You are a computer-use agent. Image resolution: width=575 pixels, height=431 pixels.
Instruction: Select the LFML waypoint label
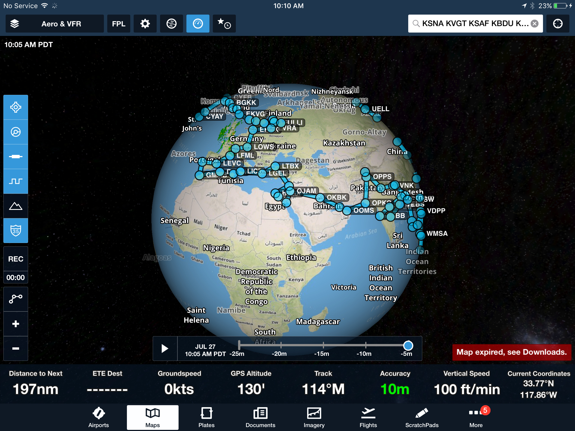click(245, 155)
